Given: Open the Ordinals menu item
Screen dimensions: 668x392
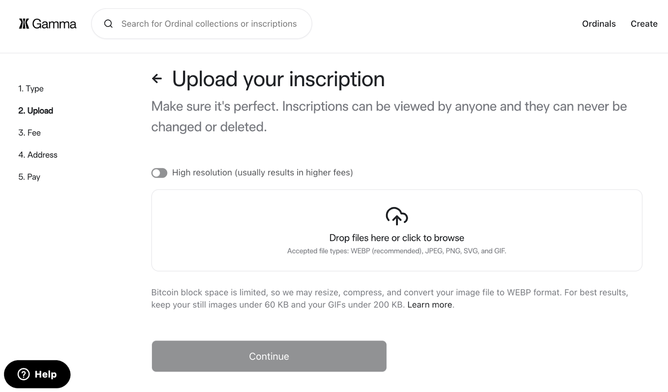Looking at the screenshot, I should pos(599,24).
